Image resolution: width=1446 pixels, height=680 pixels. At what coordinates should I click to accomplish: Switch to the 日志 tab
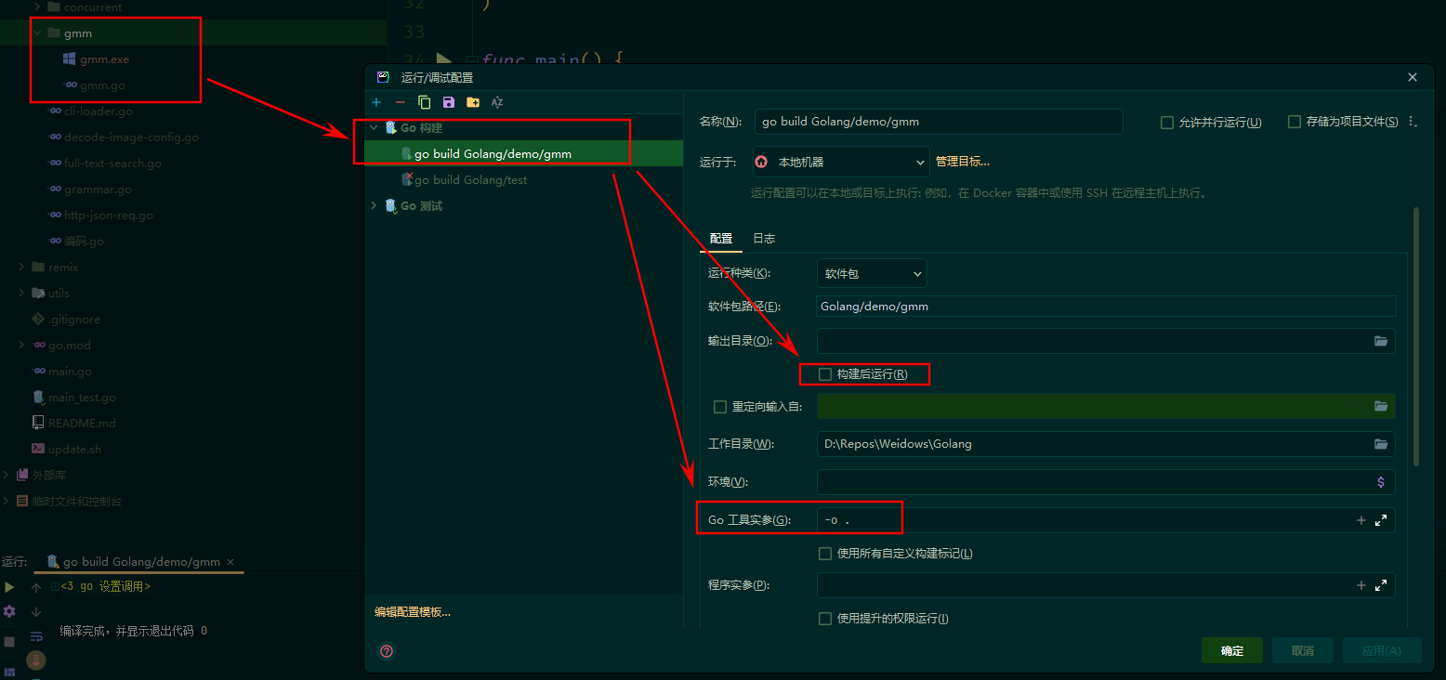coord(764,239)
